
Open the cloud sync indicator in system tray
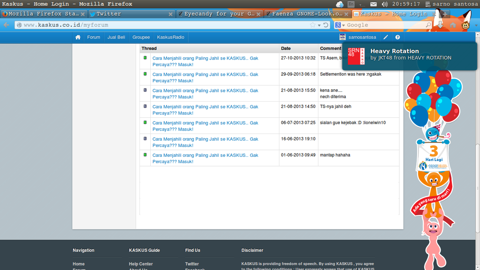tap(340, 4)
